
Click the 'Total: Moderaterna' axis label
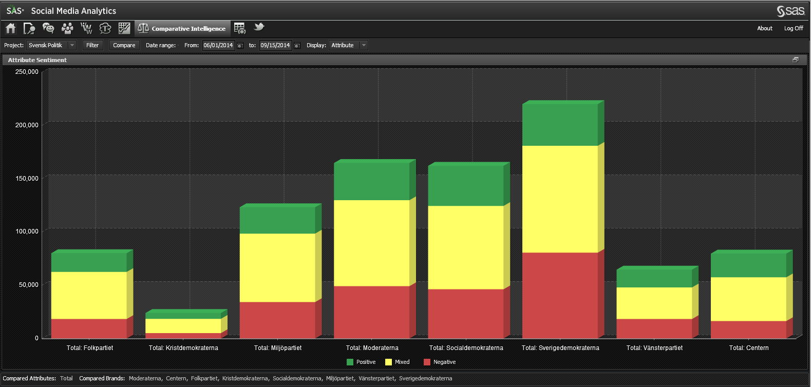tap(372, 348)
